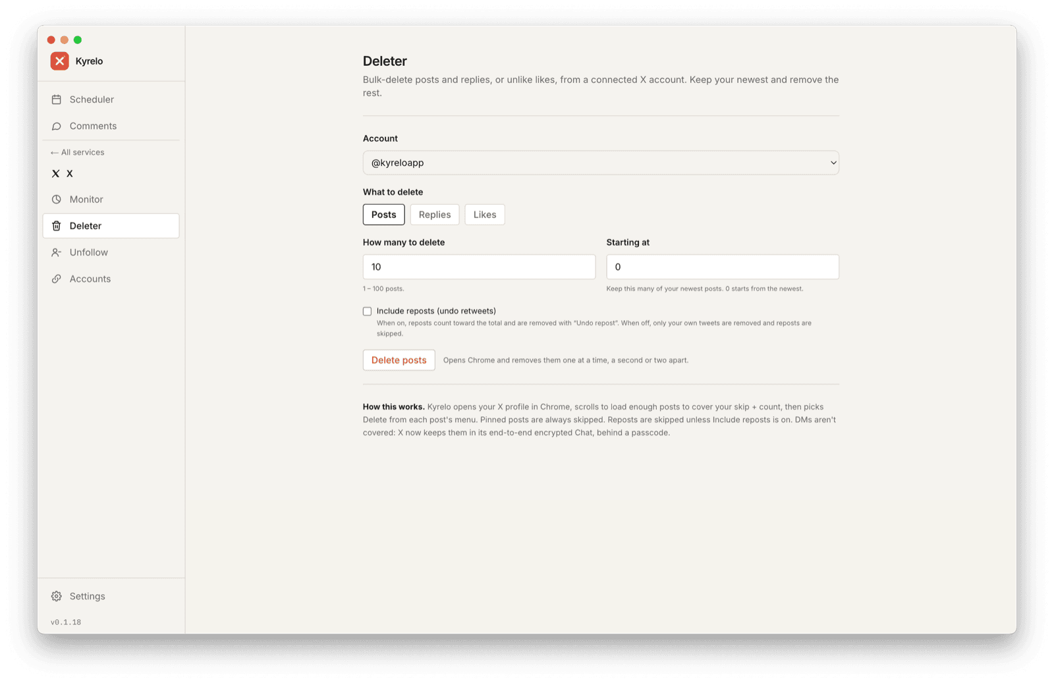Click the Monitor label in sidebar
The width and height of the screenshot is (1054, 683).
tap(86, 200)
